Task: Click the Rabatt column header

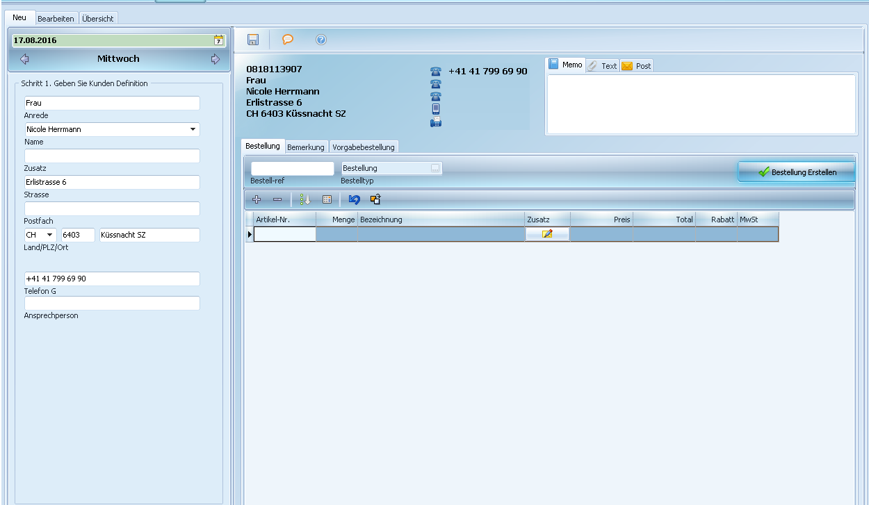Action: pyautogui.click(x=717, y=219)
